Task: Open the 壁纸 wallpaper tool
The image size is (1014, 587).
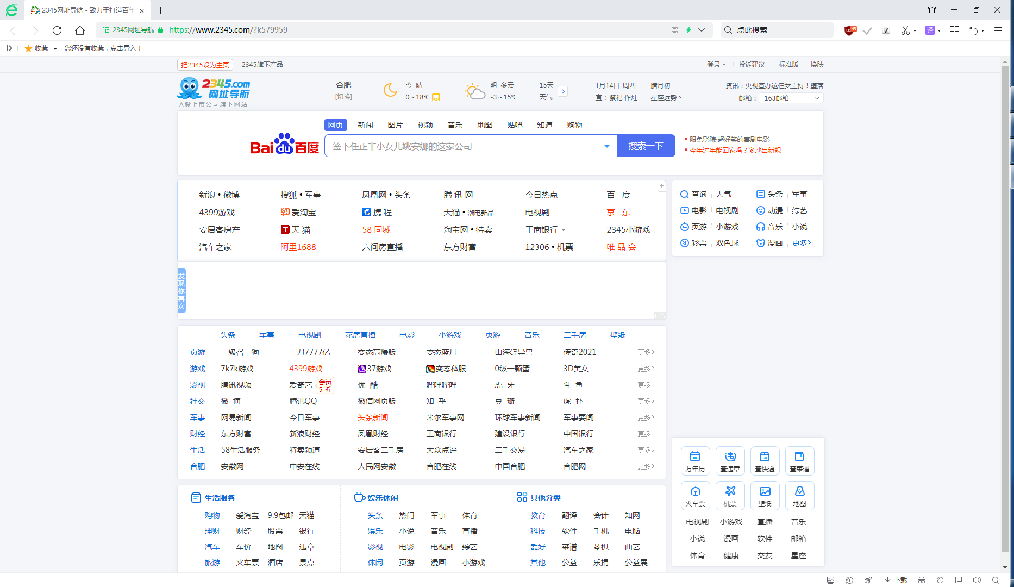Action: (x=765, y=496)
